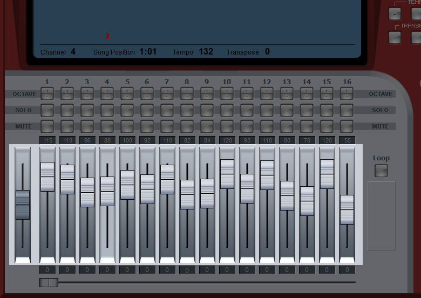Click the channel 5 volume value 100
The width and height of the screenshot is (421, 298).
(x=127, y=140)
